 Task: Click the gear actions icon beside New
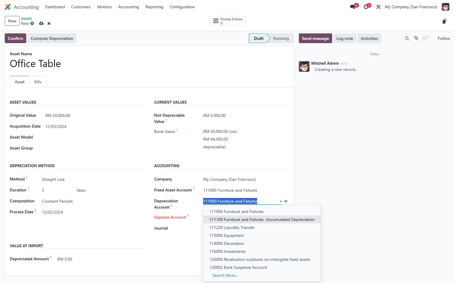(x=32, y=23)
